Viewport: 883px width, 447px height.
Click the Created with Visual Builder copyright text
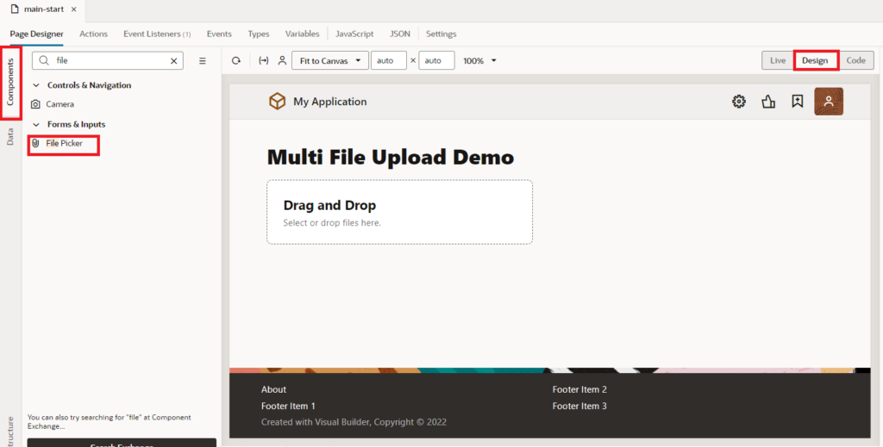click(354, 422)
